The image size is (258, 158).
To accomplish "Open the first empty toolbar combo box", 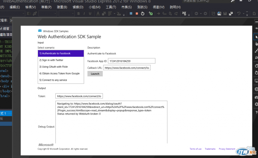I will tap(12, 14).
